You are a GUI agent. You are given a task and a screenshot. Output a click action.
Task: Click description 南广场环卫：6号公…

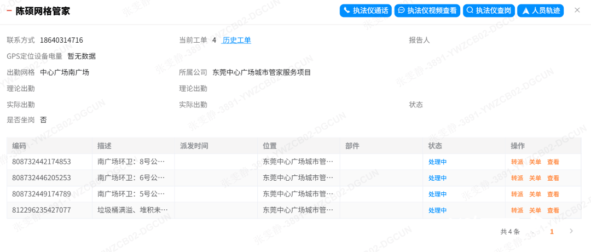[x=131, y=178]
